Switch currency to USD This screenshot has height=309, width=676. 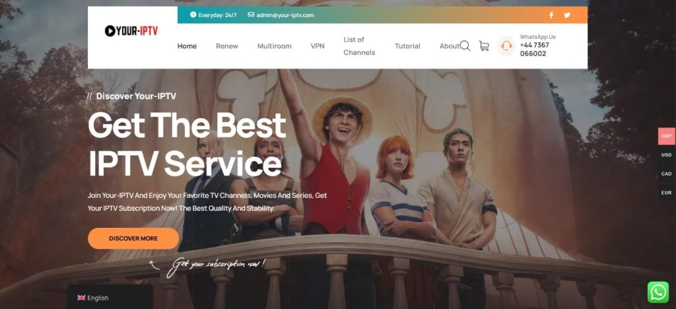[x=666, y=155]
